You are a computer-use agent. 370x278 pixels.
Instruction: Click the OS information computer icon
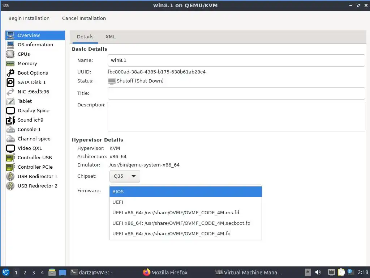click(x=10, y=45)
